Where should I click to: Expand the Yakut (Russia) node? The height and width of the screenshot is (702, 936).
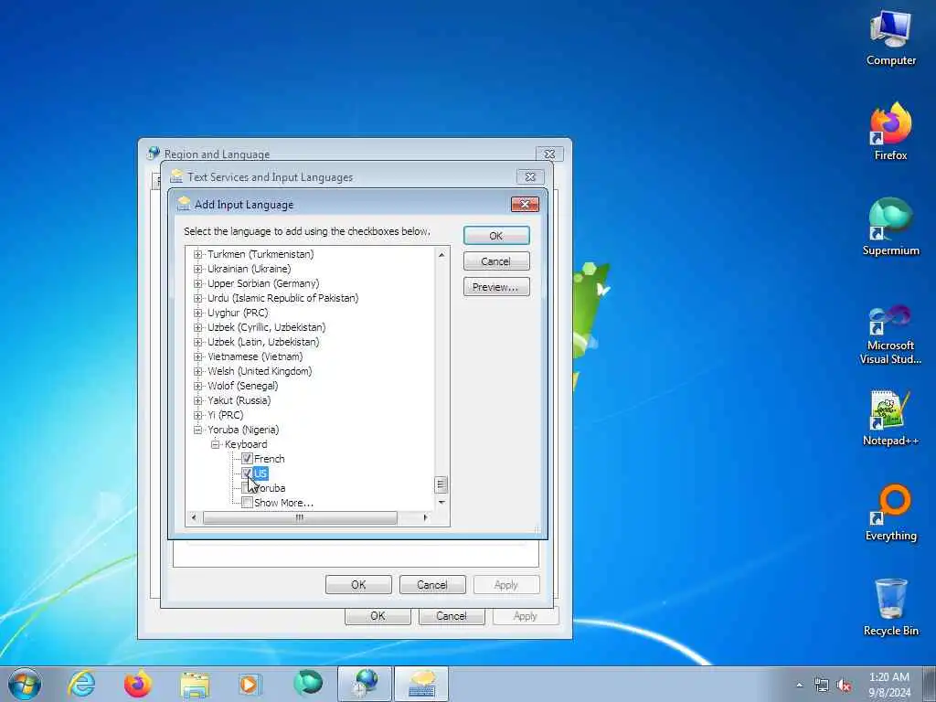pyautogui.click(x=198, y=400)
